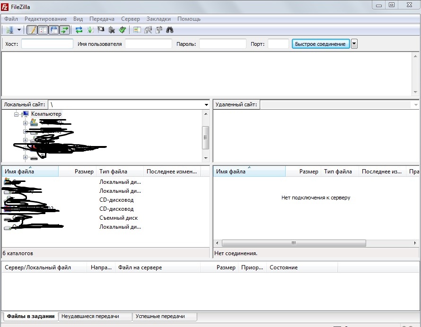Click the cancel current operation icon
This screenshot has width=421, height=327.
101,30
